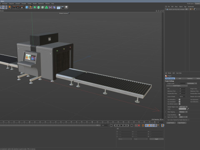
Task: Click the Scale Project button
Action: pos(177,86)
